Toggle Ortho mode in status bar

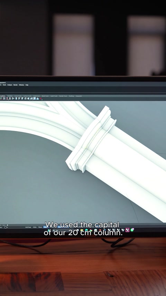35,227
